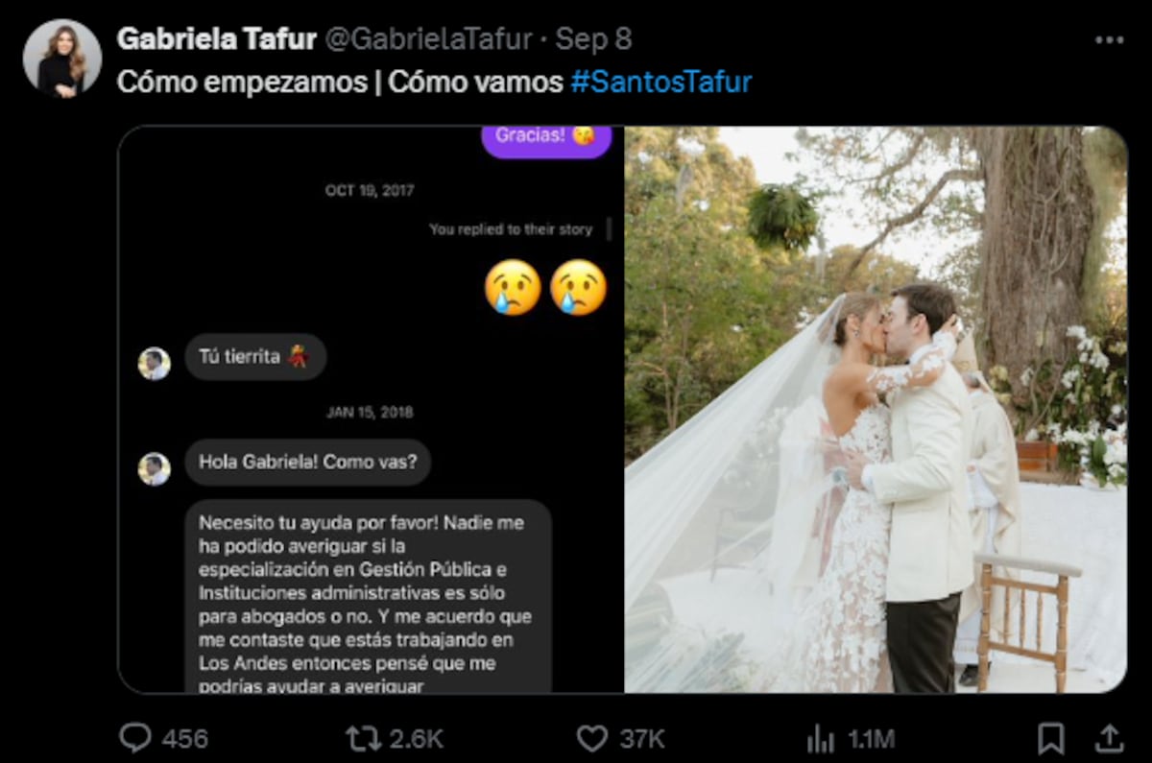This screenshot has height=763, width=1152.
Task: Click the repost icon
Action: click(x=361, y=738)
